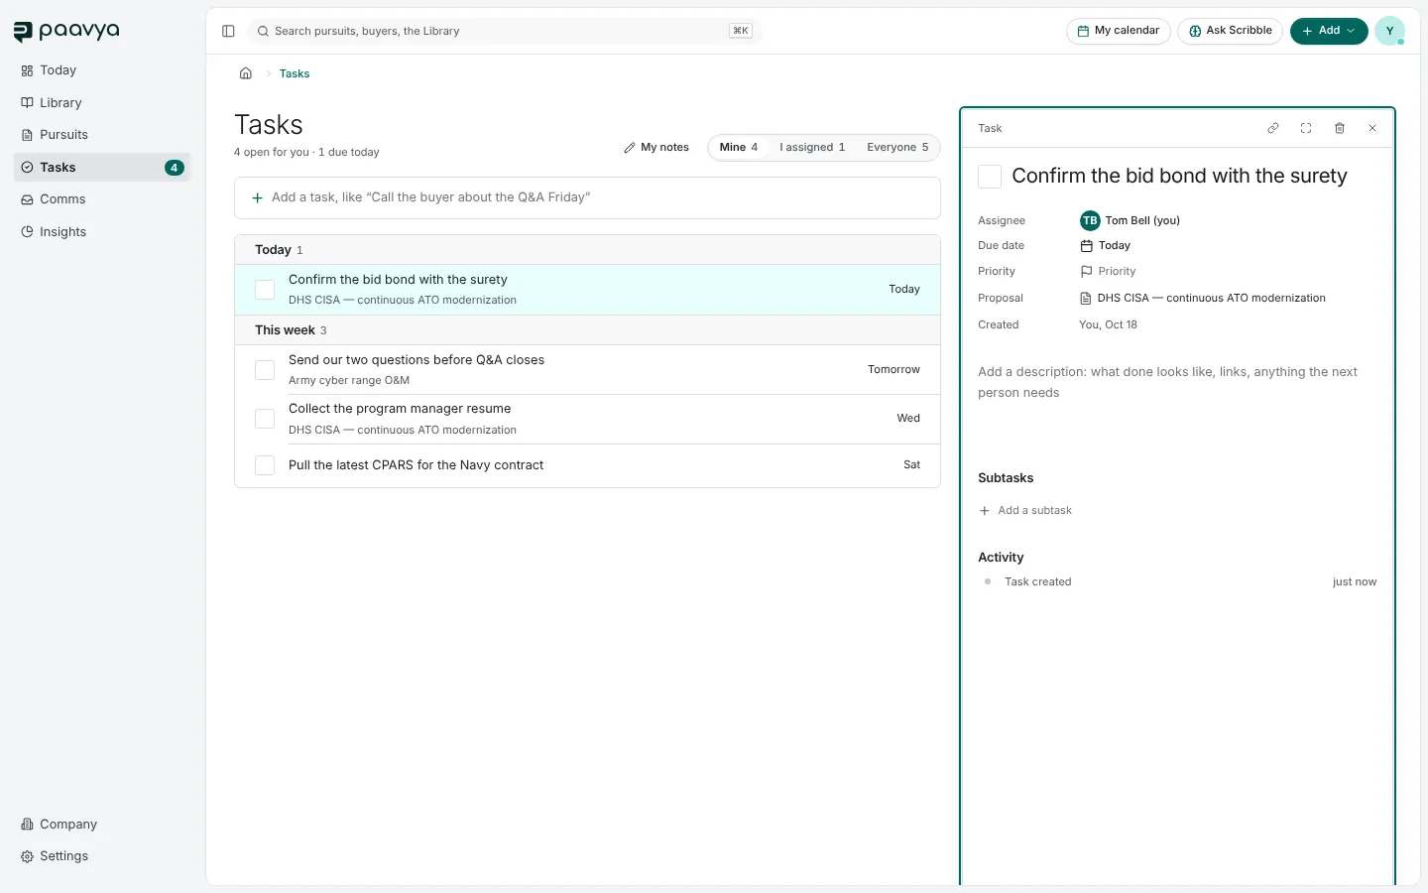Switch to the Mine filter tab

(x=739, y=147)
